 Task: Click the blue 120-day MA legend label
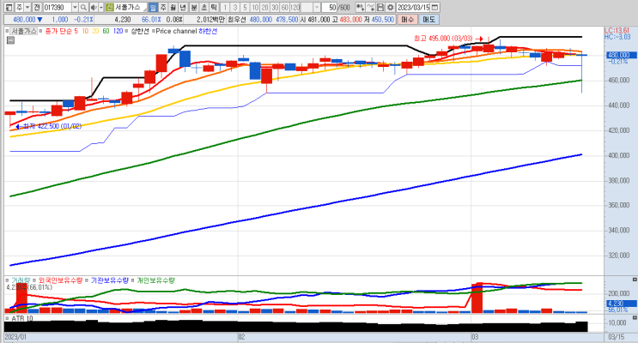tap(118, 31)
